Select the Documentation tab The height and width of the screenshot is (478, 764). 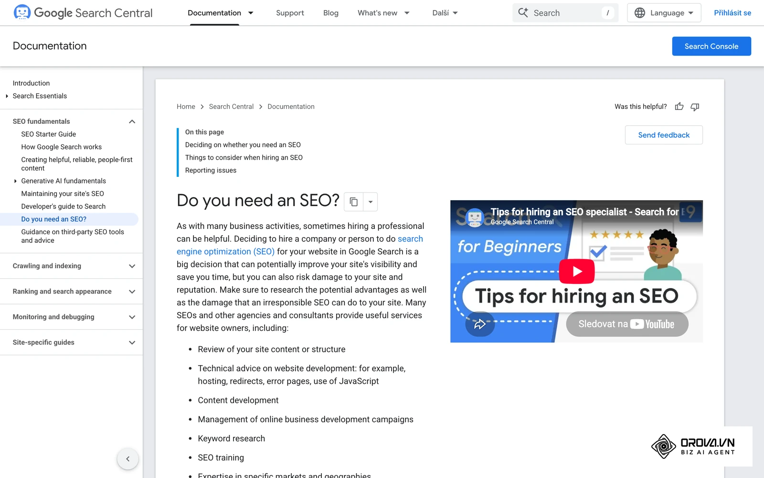(214, 13)
